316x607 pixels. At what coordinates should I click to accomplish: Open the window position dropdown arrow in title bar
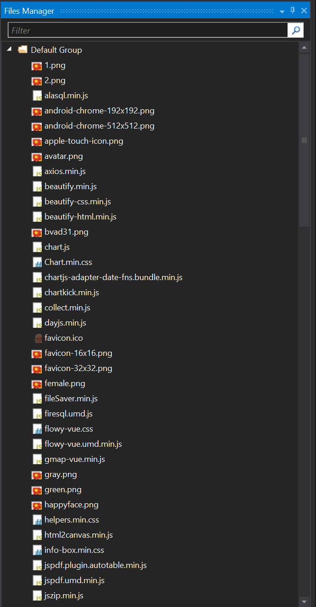pos(282,11)
